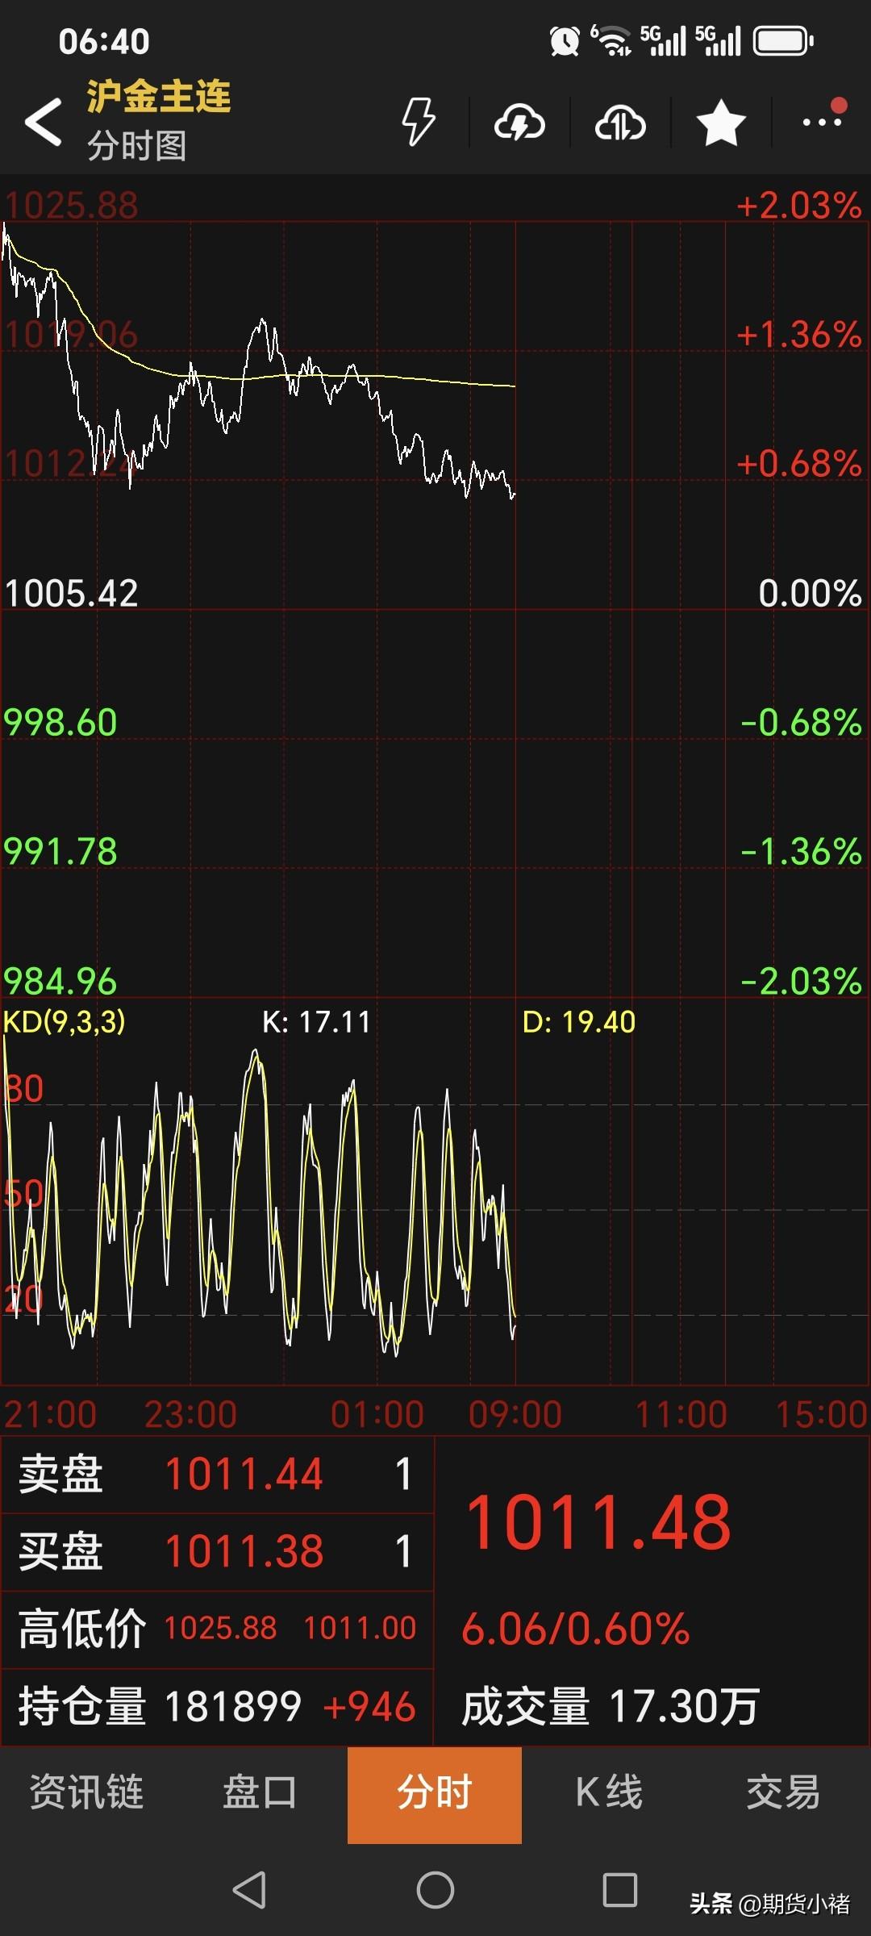The height and width of the screenshot is (1936, 871).
Task: Tap the -1.36% axis label
Action: (x=801, y=852)
